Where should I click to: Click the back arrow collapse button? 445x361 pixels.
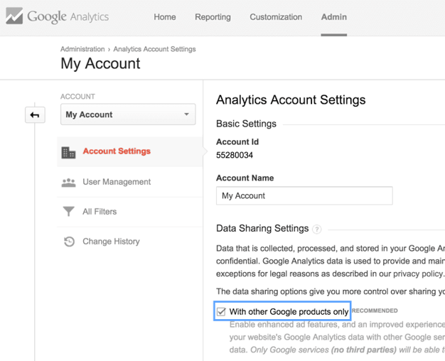point(35,114)
